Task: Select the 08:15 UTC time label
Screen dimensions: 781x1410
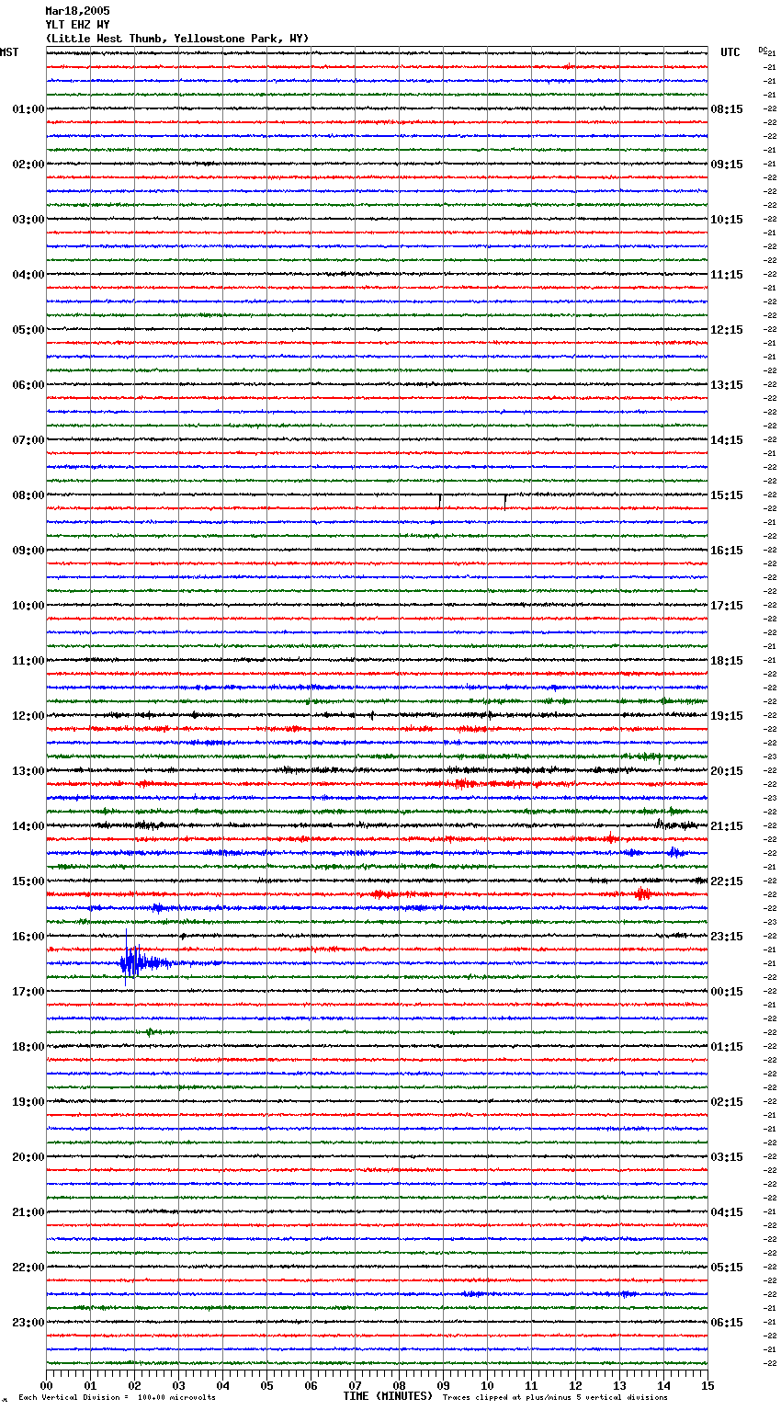Action: coord(727,109)
